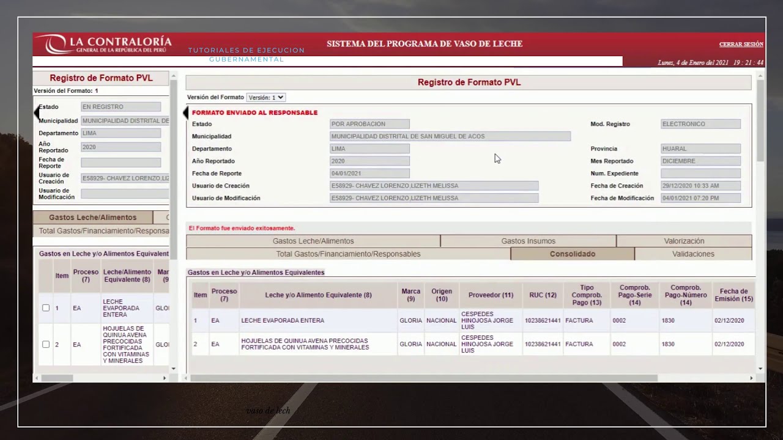Click the El Formato fue enviado exitosamente message
783x440 pixels.
pyautogui.click(x=242, y=229)
